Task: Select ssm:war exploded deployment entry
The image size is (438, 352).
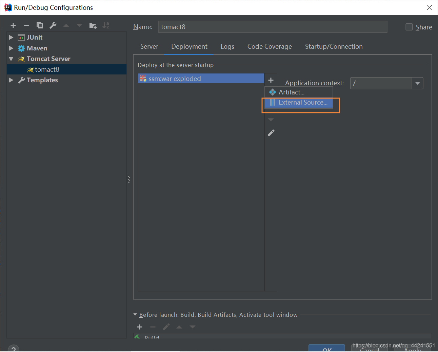Action: [x=201, y=79]
